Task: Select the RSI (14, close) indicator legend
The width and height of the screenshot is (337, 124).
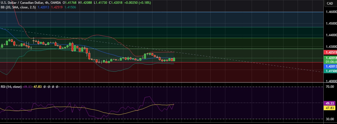Action: click(x=11, y=86)
